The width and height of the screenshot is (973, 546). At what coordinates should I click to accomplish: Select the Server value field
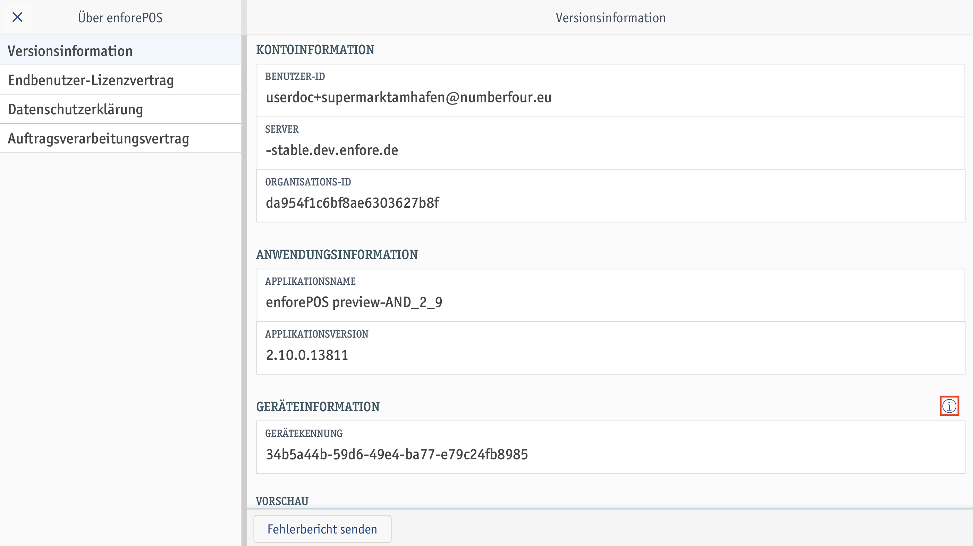coord(610,143)
